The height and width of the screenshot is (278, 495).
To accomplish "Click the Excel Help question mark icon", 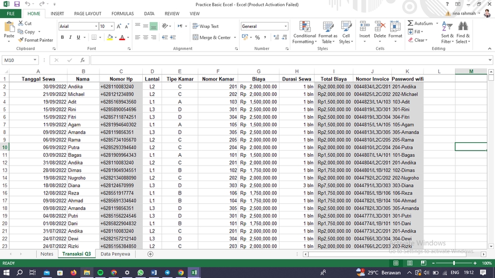I will pyautogui.click(x=447, y=4).
